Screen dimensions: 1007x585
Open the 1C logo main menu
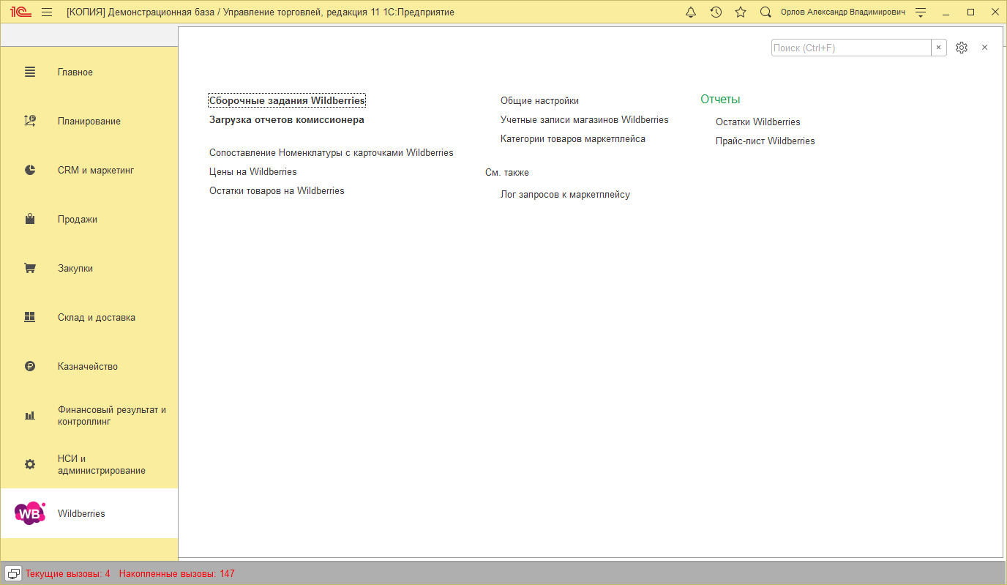coord(20,12)
